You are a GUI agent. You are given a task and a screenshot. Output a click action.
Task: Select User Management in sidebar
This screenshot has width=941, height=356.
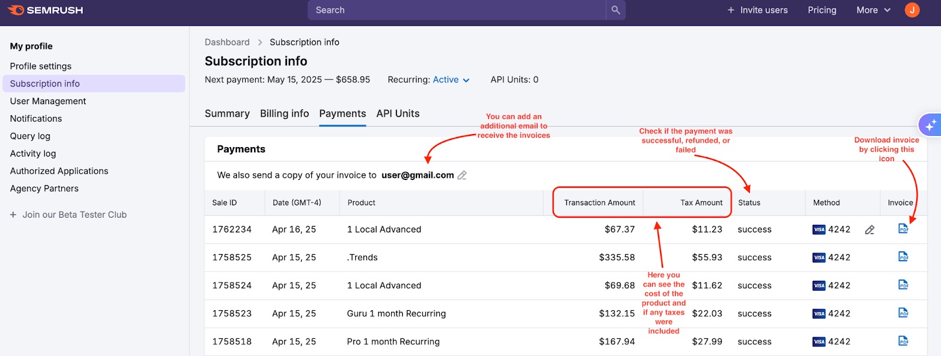pyautogui.click(x=48, y=101)
